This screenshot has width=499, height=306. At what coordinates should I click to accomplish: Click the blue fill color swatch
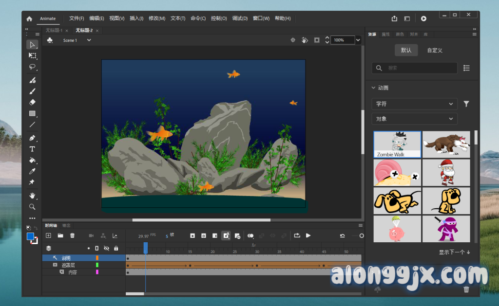(x=30, y=236)
